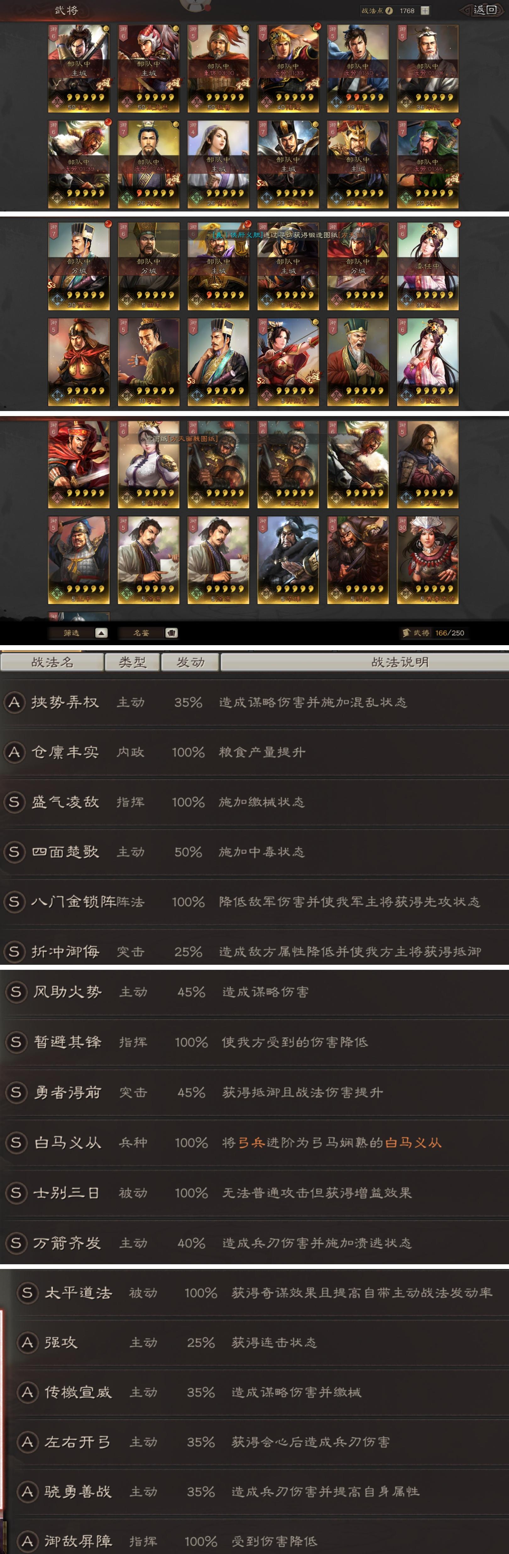Screen dimensions: 509x1554
Task: Sort by the 发动 column header
Action: [x=190, y=662]
